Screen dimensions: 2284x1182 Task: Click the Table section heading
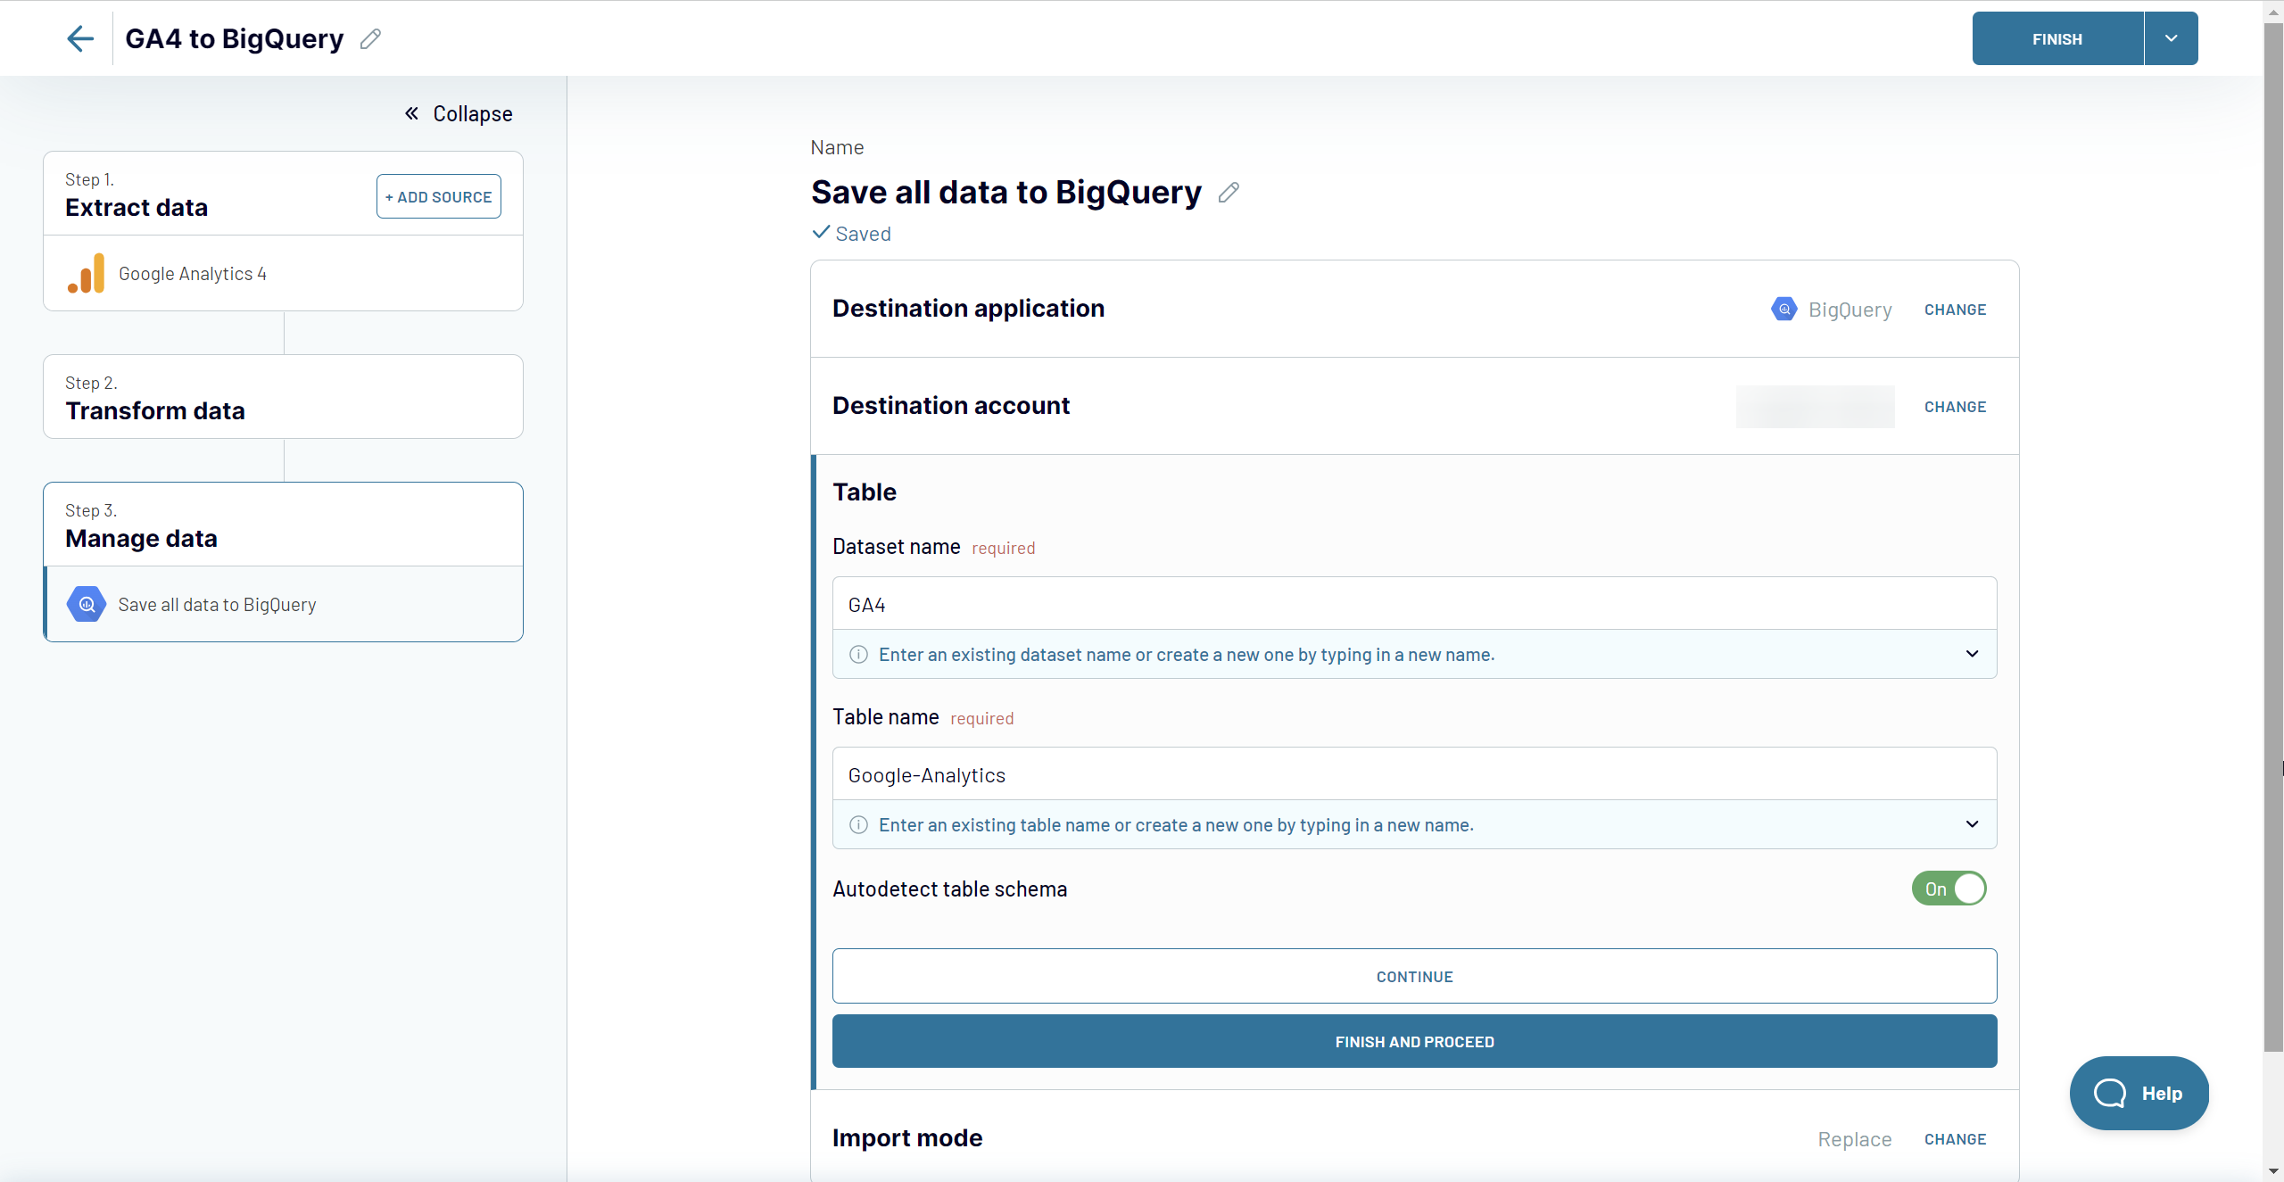pyautogui.click(x=865, y=492)
